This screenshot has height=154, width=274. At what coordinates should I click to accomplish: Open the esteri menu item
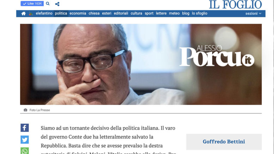pos(106,13)
